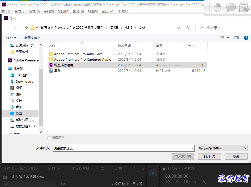Screen dimensions: 251x187
Task: Open 文件(F) menu
Action: point(6,11)
